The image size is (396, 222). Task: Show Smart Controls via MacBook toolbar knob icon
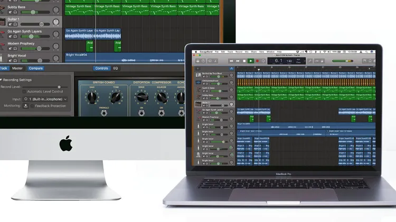click(210, 61)
